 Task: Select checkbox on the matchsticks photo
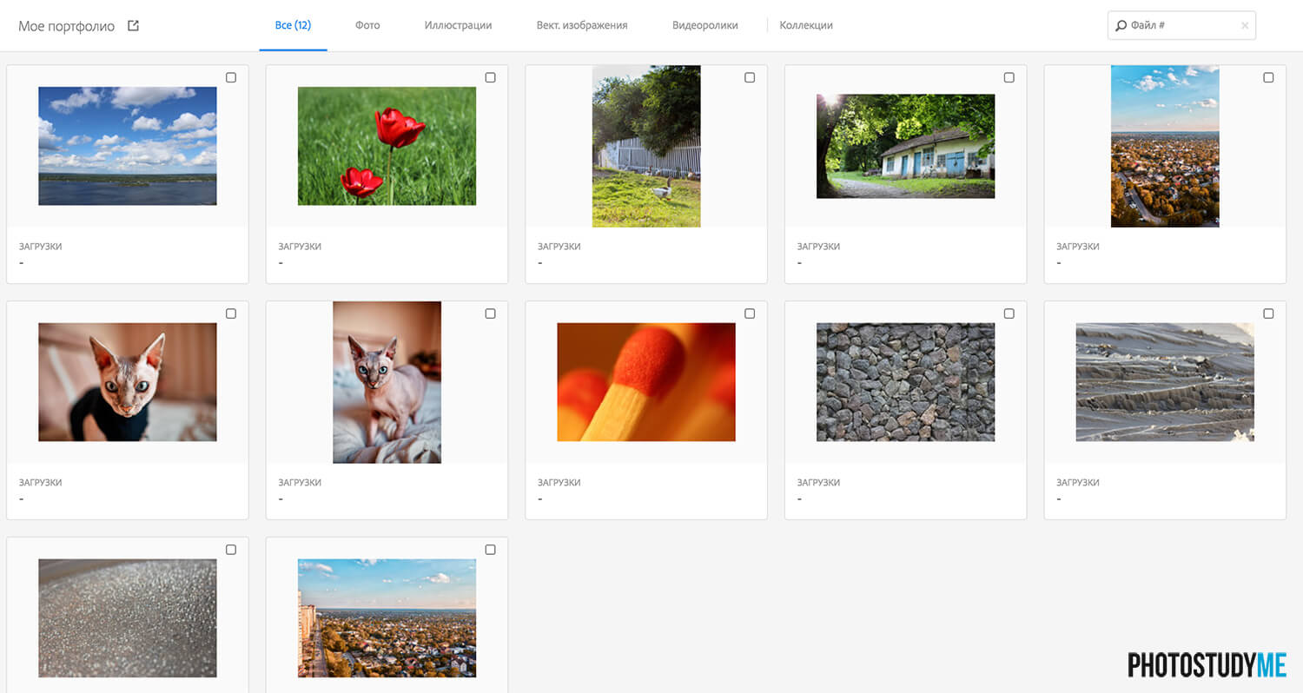pos(750,313)
